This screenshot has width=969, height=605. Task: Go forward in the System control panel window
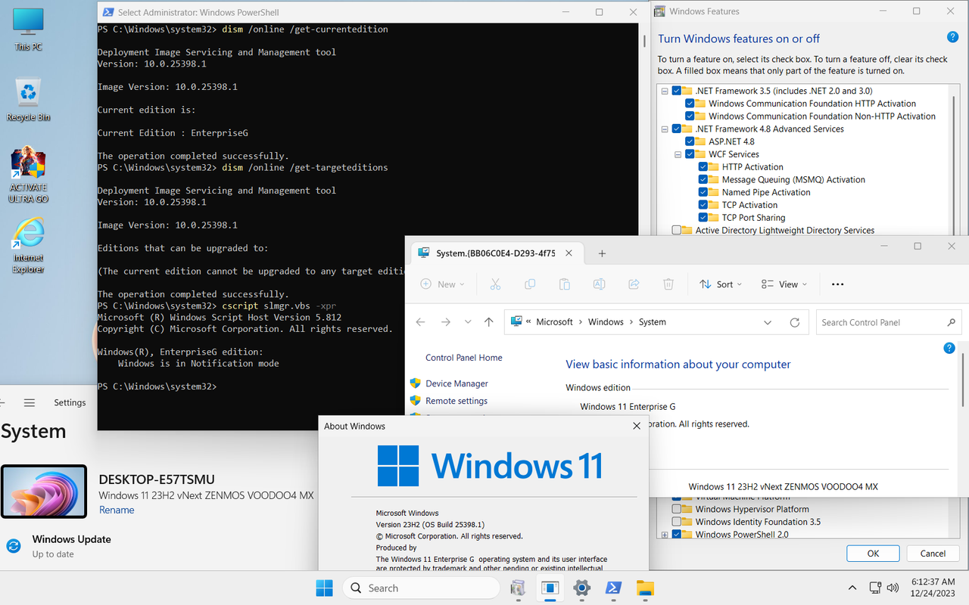446,322
